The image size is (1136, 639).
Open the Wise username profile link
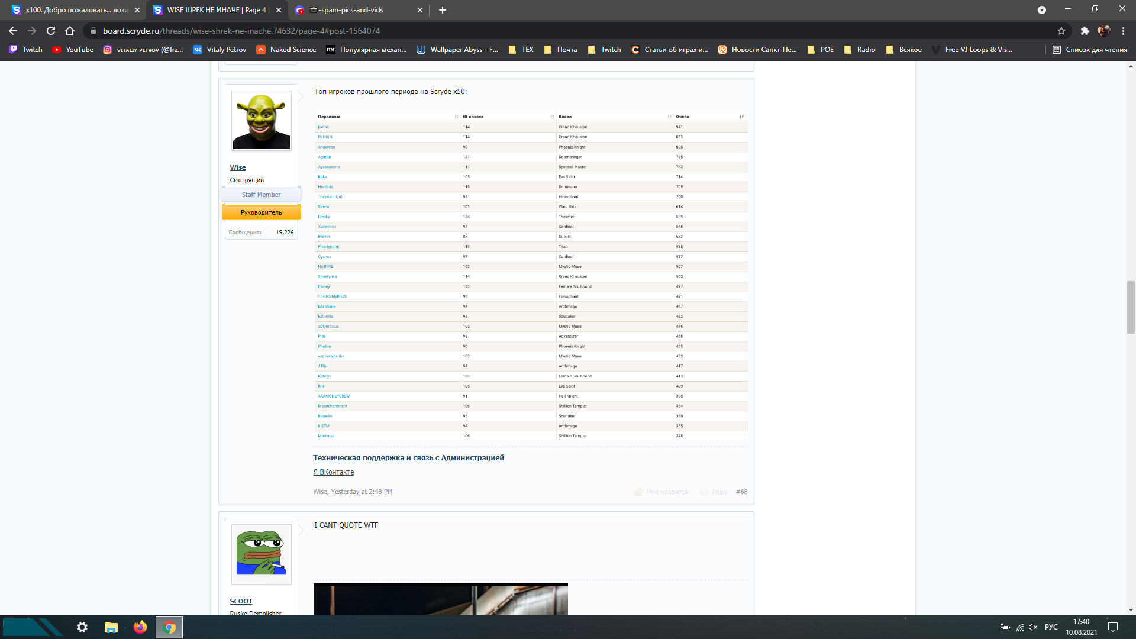pos(238,167)
